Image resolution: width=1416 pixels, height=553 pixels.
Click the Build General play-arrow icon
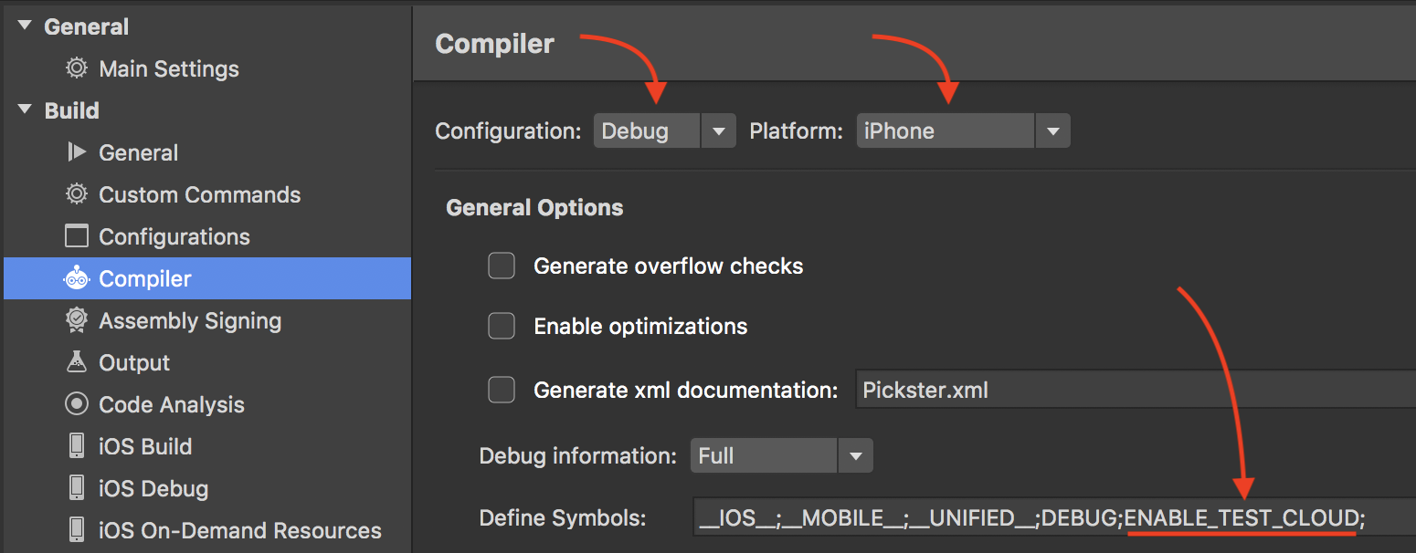coord(77,152)
